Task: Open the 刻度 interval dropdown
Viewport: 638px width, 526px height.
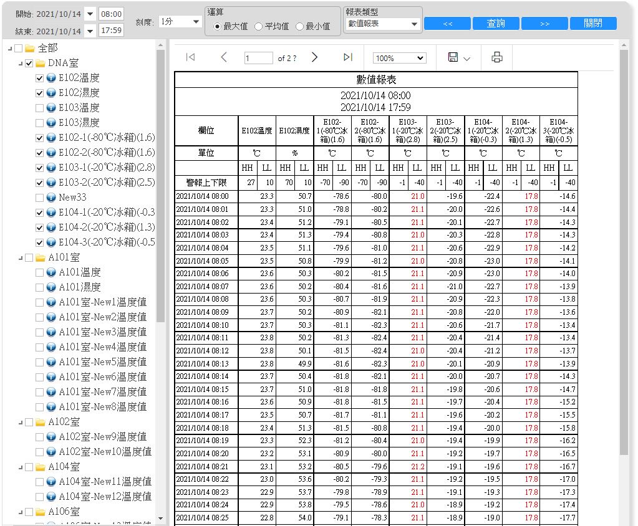Action: click(180, 22)
